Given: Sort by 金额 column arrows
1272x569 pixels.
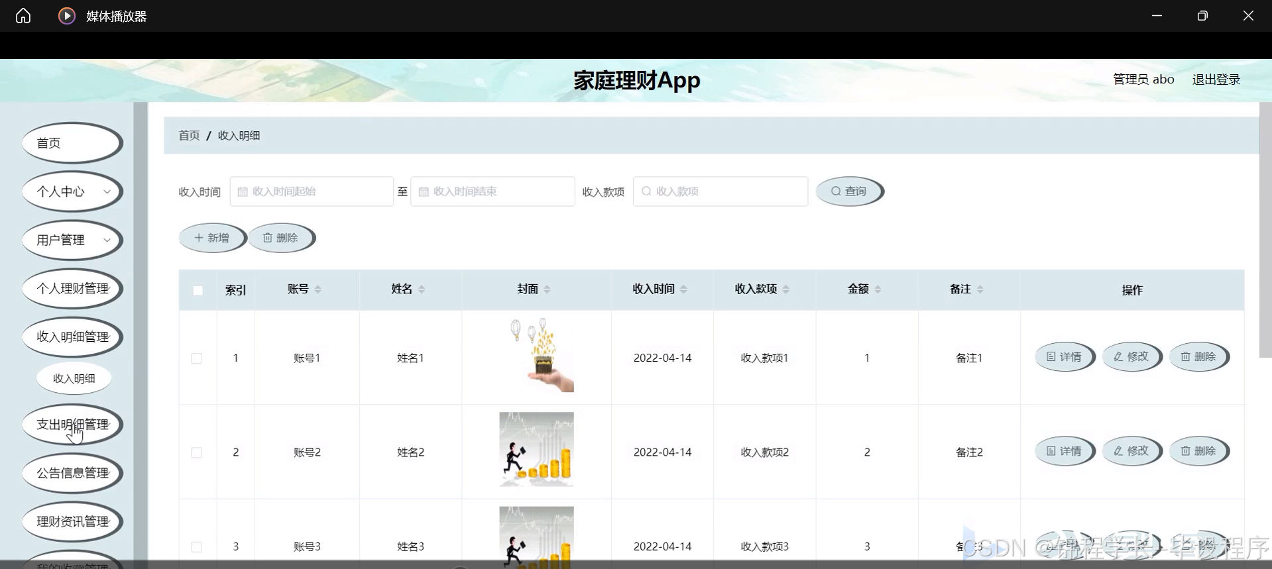Looking at the screenshot, I should (x=878, y=289).
